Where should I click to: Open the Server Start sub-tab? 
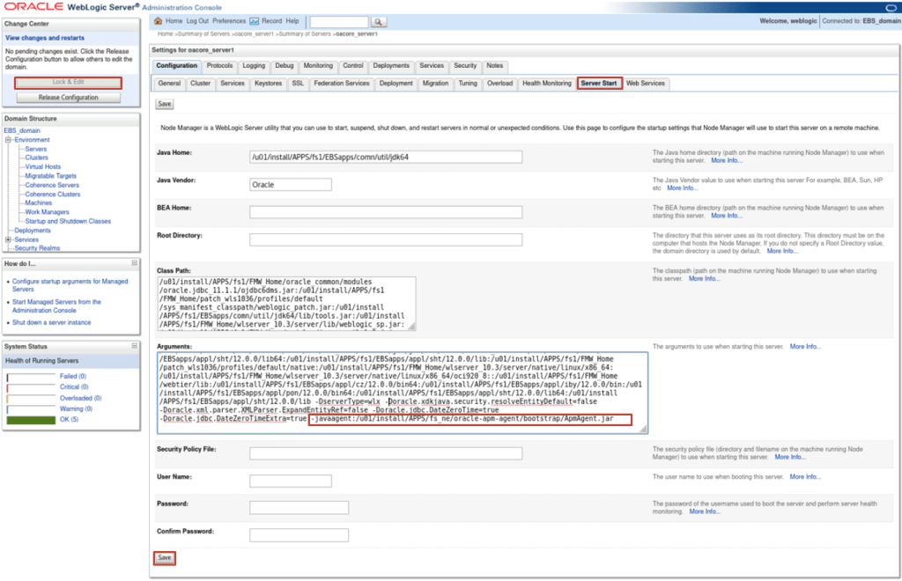point(600,84)
